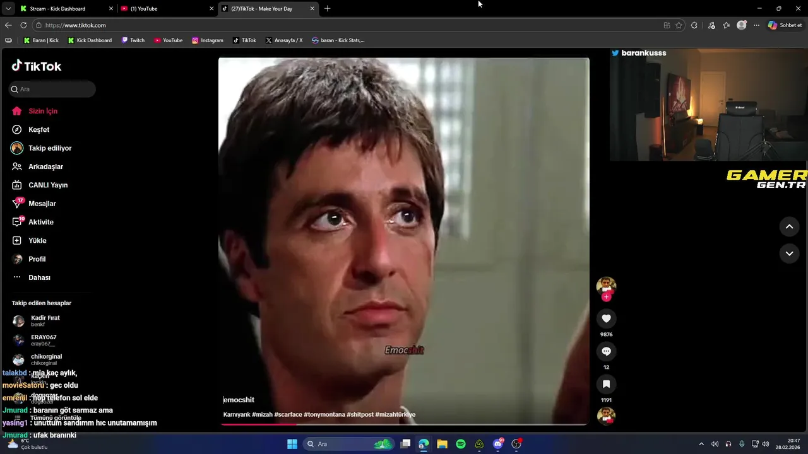Open Discord from the taskbar

tap(498, 444)
